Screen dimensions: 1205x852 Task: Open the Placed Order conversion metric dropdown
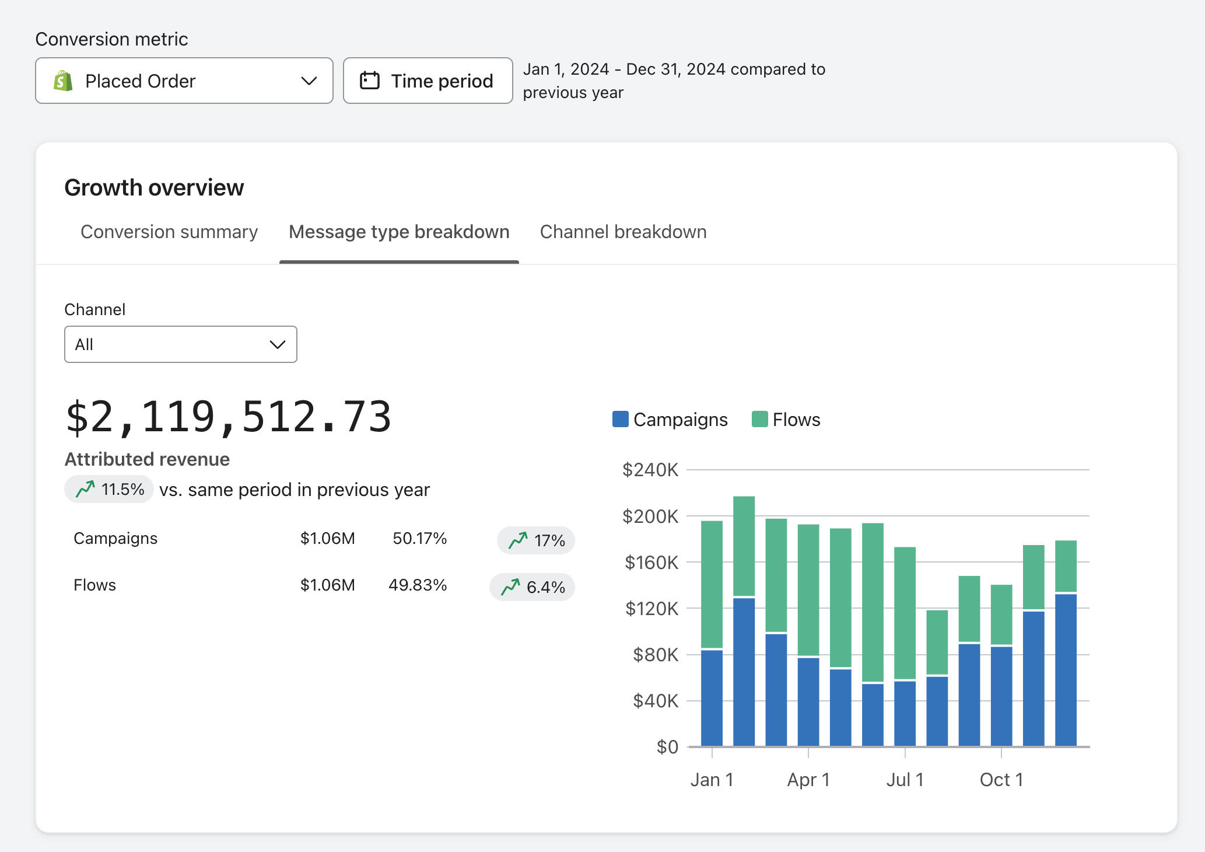tap(184, 81)
